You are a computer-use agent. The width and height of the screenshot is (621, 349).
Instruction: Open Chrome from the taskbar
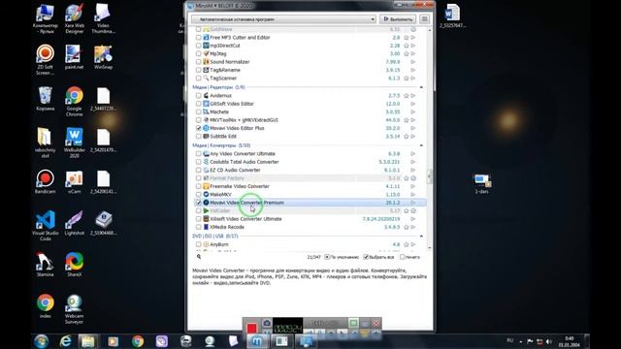138,341
